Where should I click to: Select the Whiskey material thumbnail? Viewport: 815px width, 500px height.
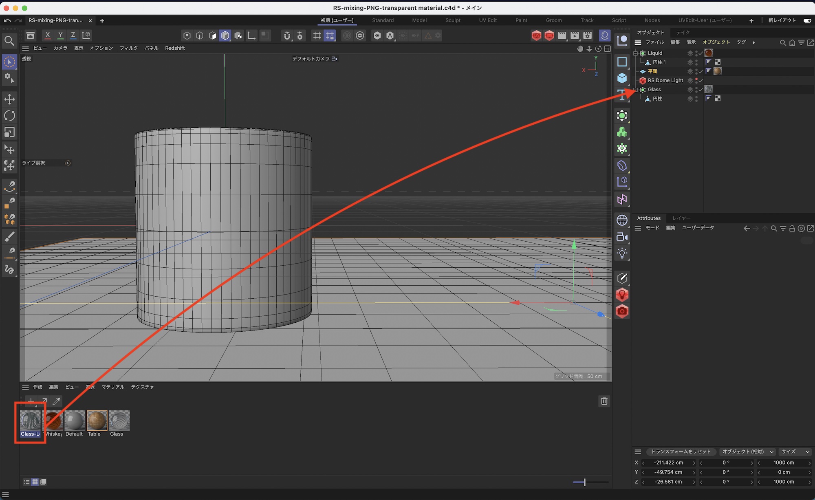[53, 421]
